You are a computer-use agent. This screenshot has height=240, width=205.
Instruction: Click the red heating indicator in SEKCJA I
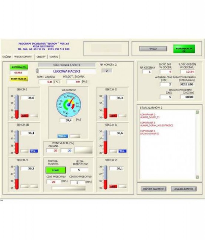pyautogui.click(x=25, y=116)
